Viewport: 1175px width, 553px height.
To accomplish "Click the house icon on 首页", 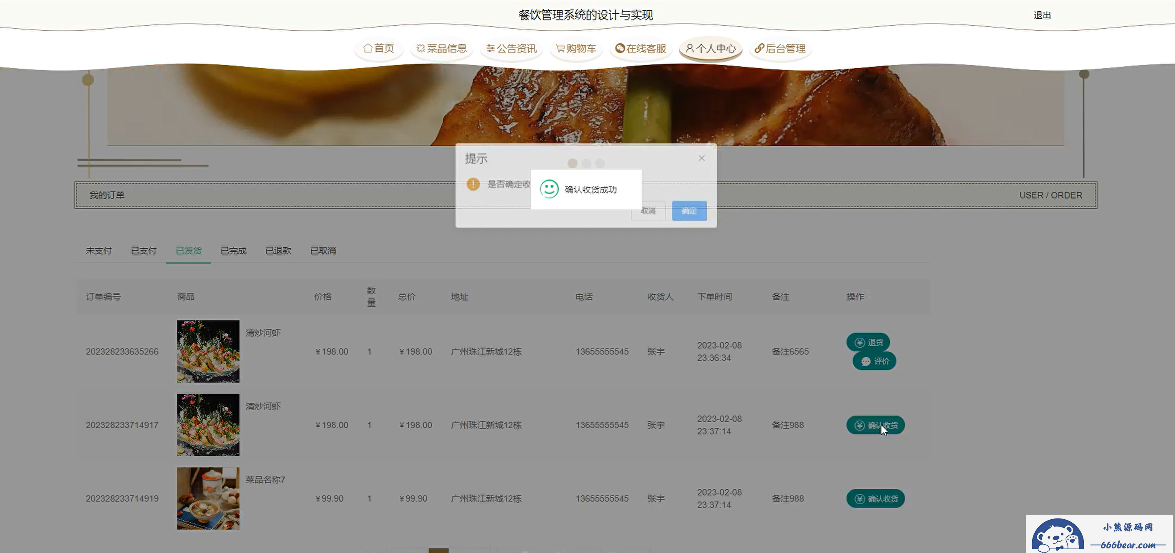I will 368,48.
